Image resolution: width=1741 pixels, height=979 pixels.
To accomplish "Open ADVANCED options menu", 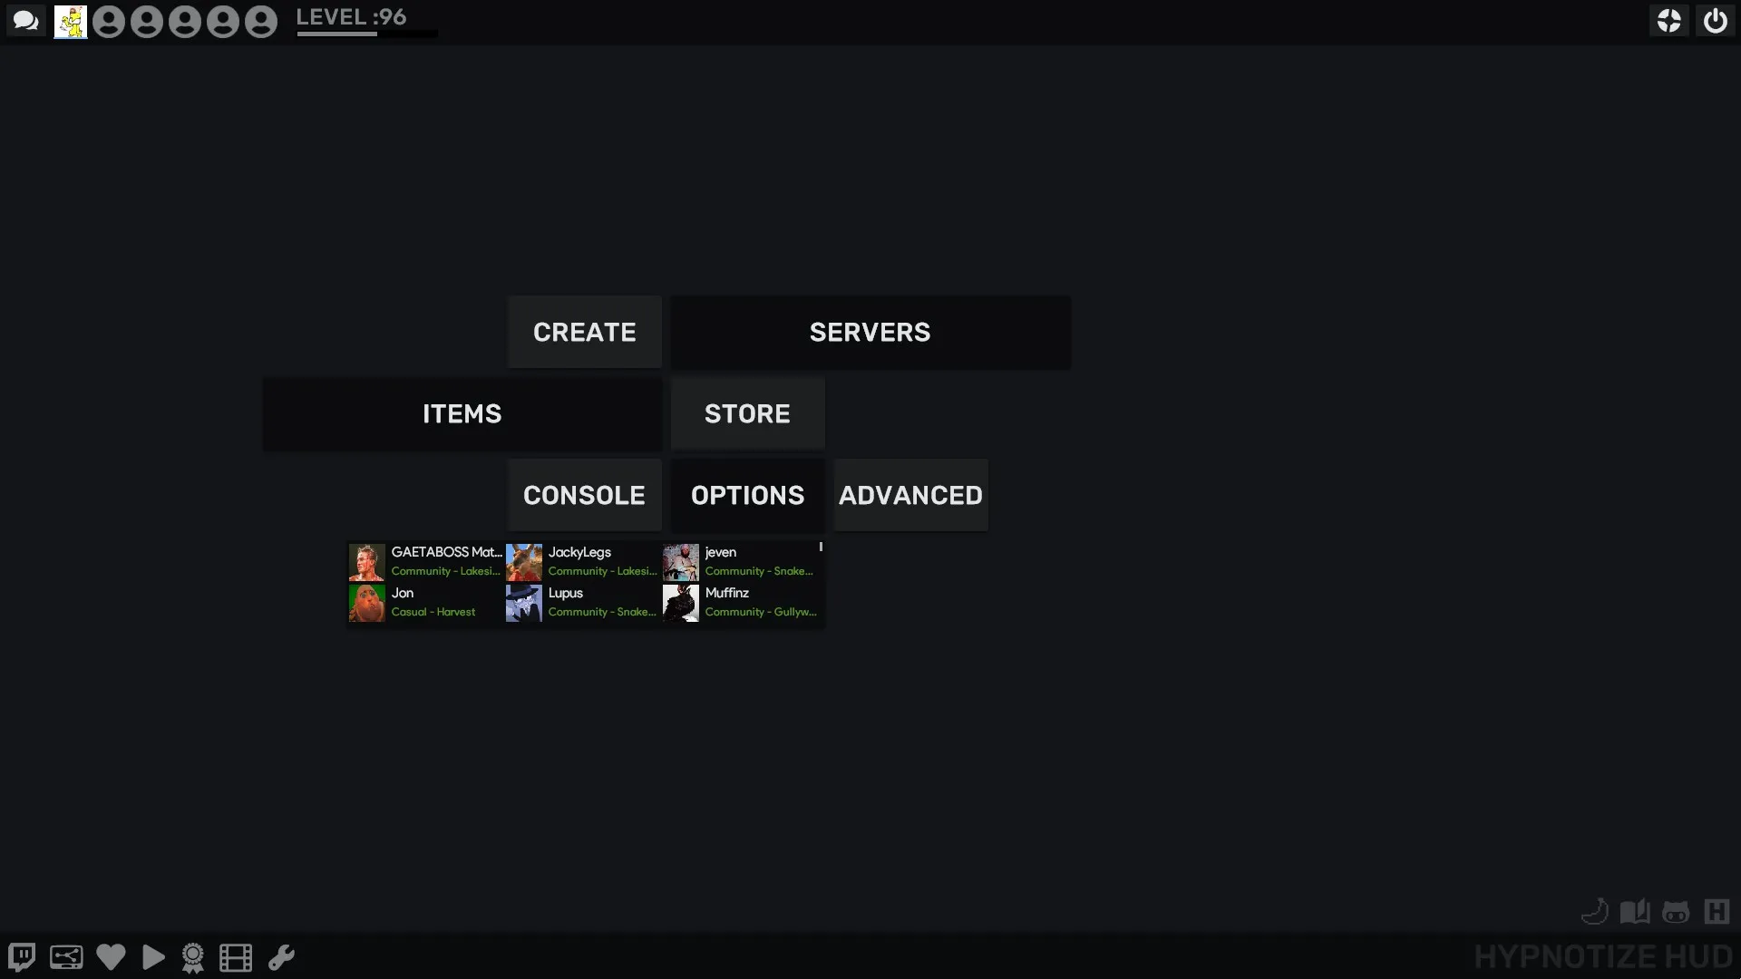I will pos(910,495).
